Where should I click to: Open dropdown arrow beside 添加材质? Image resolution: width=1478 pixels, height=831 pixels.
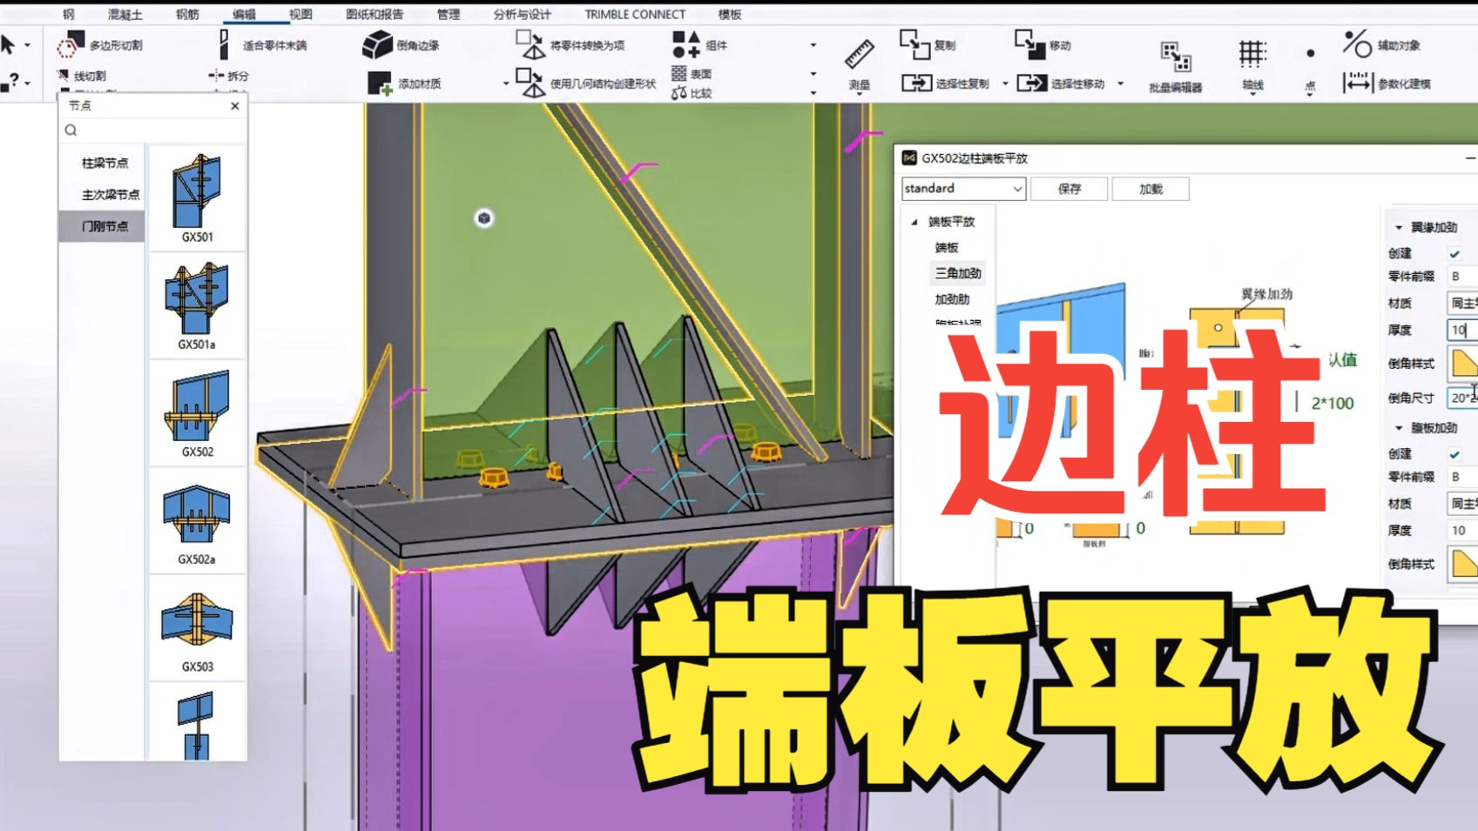tap(505, 84)
